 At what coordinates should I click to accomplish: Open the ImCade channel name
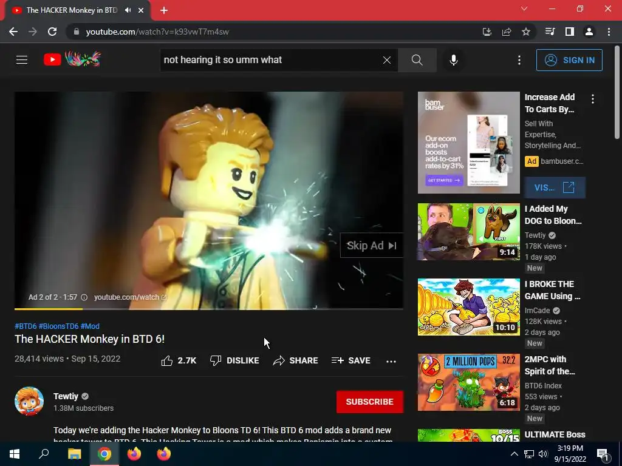[537, 310]
